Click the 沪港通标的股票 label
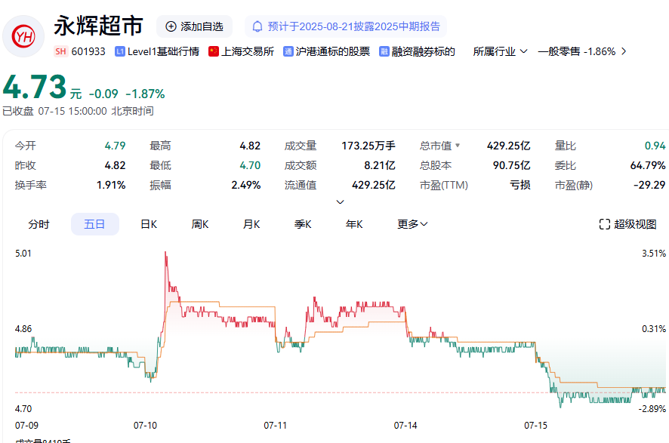This screenshot has height=443, width=669. [333, 51]
